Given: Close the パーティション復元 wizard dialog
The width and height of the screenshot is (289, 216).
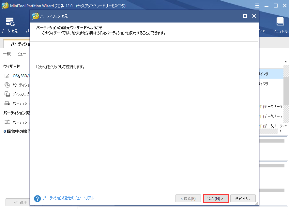Looking at the screenshot, I should click(254, 16).
